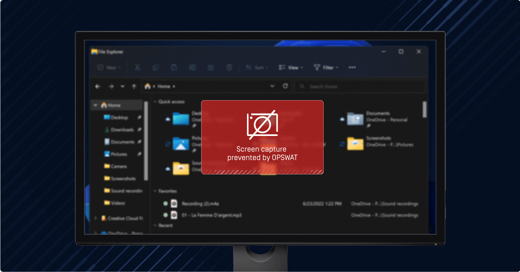This screenshot has height=272, width=520.
Task: Click the pin icon beside sidebar Downloads
Action: [x=139, y=130]
